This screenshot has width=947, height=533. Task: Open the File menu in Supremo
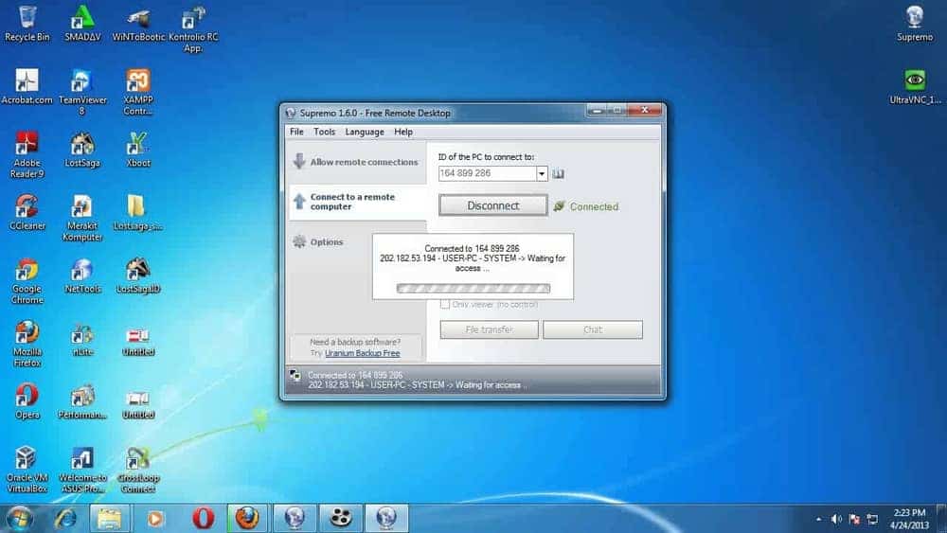(296, 132)
